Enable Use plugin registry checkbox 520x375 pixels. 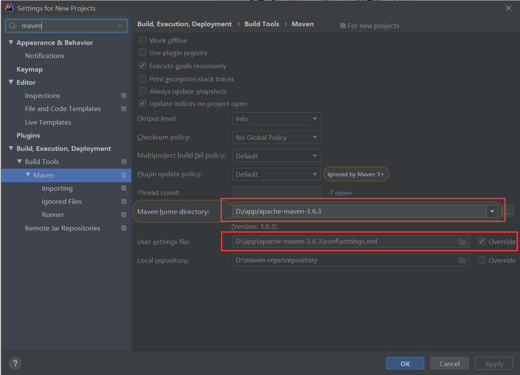click(143, 53)
